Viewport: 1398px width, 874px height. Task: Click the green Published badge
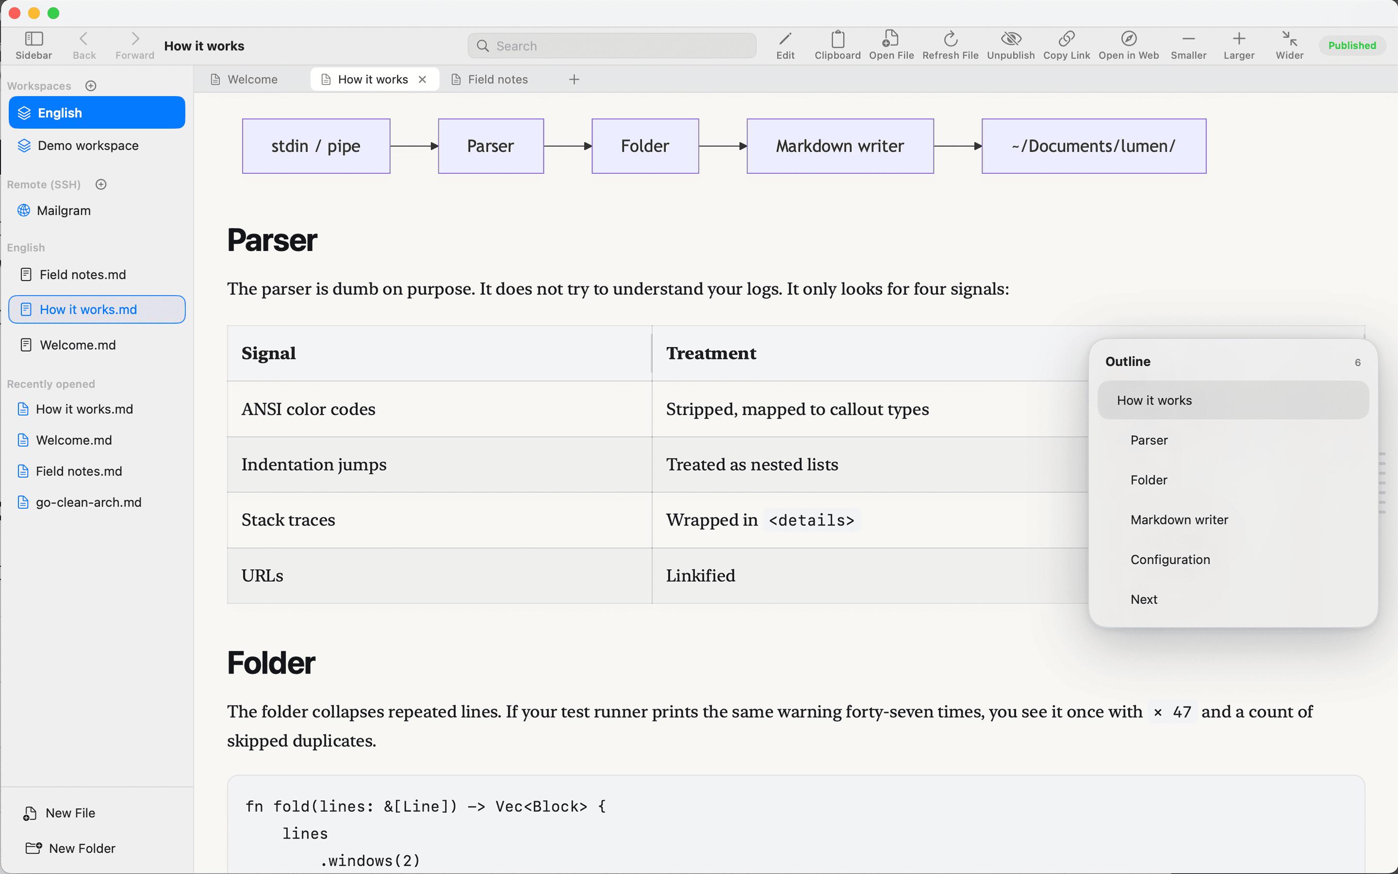[x=1352, y=45]
